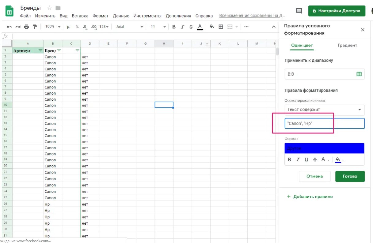Toggle bold in main toolbar
The height and width of the screenshot is (243, 373).
[174, 27]
